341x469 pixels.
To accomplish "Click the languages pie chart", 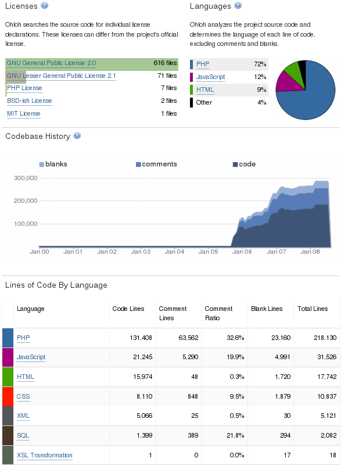I will coord(305,89).
